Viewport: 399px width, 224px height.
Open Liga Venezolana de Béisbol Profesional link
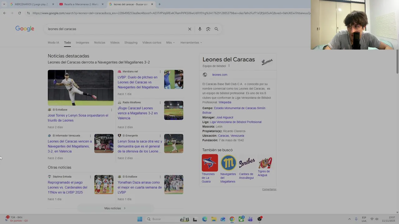pos(236,122)
